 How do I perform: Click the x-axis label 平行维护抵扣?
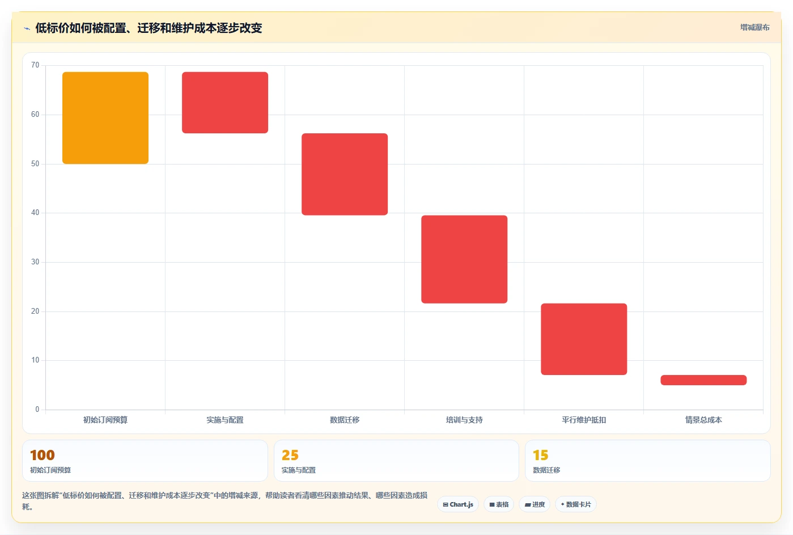click(584, 420)
